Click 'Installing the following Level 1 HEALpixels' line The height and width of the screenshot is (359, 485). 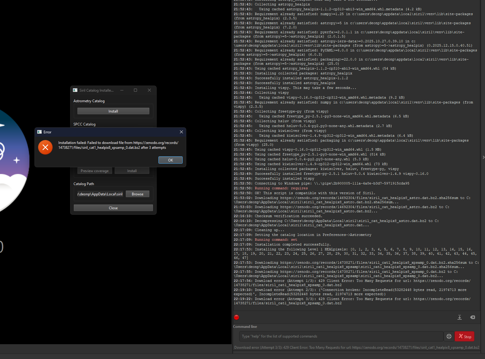coord(355,253)
